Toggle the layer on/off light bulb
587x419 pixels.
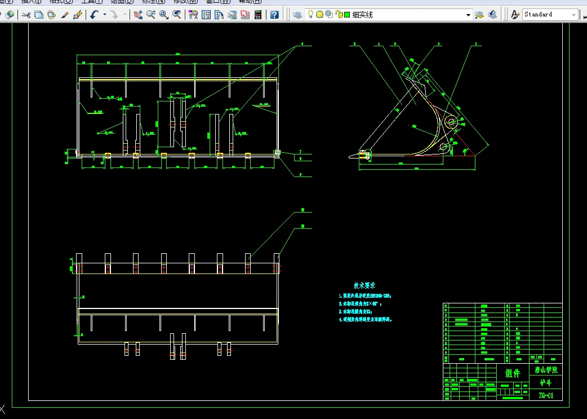310,14
